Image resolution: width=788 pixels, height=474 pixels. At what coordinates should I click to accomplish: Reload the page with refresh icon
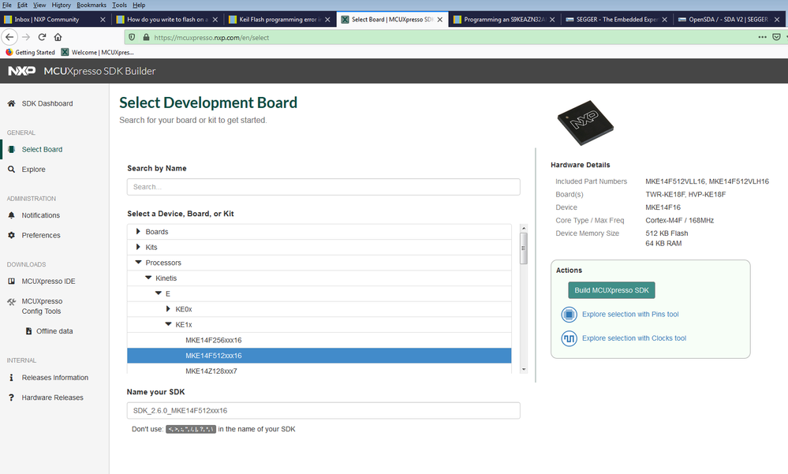tap(43, 37)
